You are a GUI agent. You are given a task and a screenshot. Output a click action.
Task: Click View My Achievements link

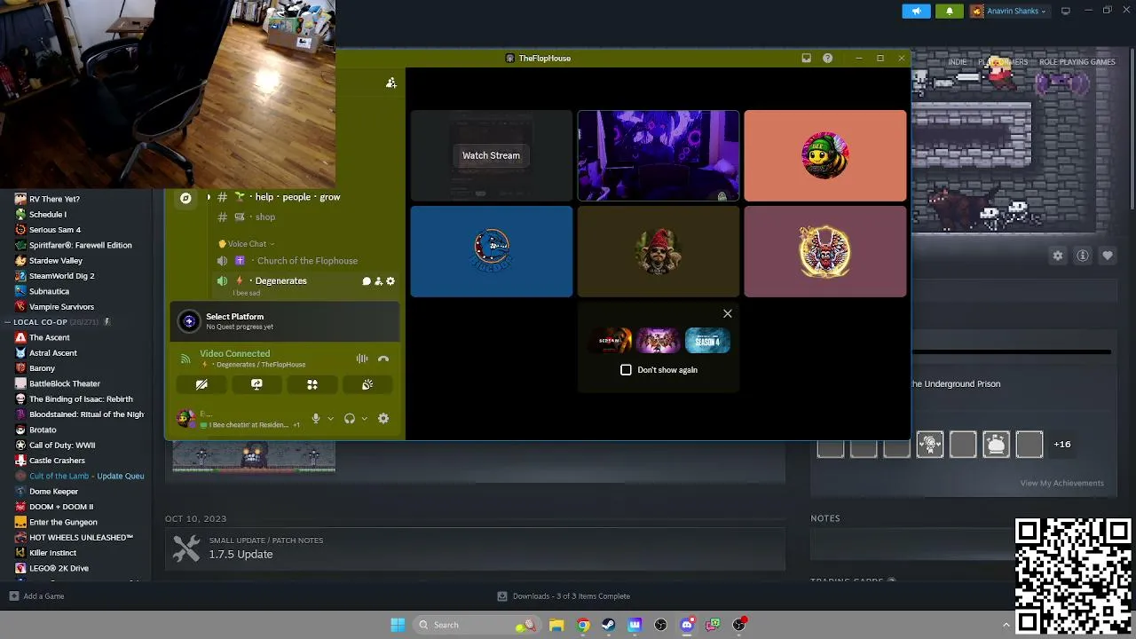point(1061,483)
